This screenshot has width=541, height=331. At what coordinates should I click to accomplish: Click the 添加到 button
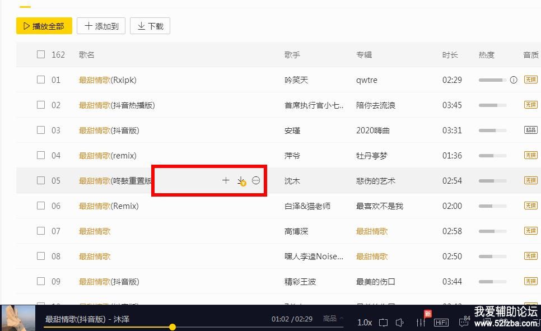pos(101,26)
